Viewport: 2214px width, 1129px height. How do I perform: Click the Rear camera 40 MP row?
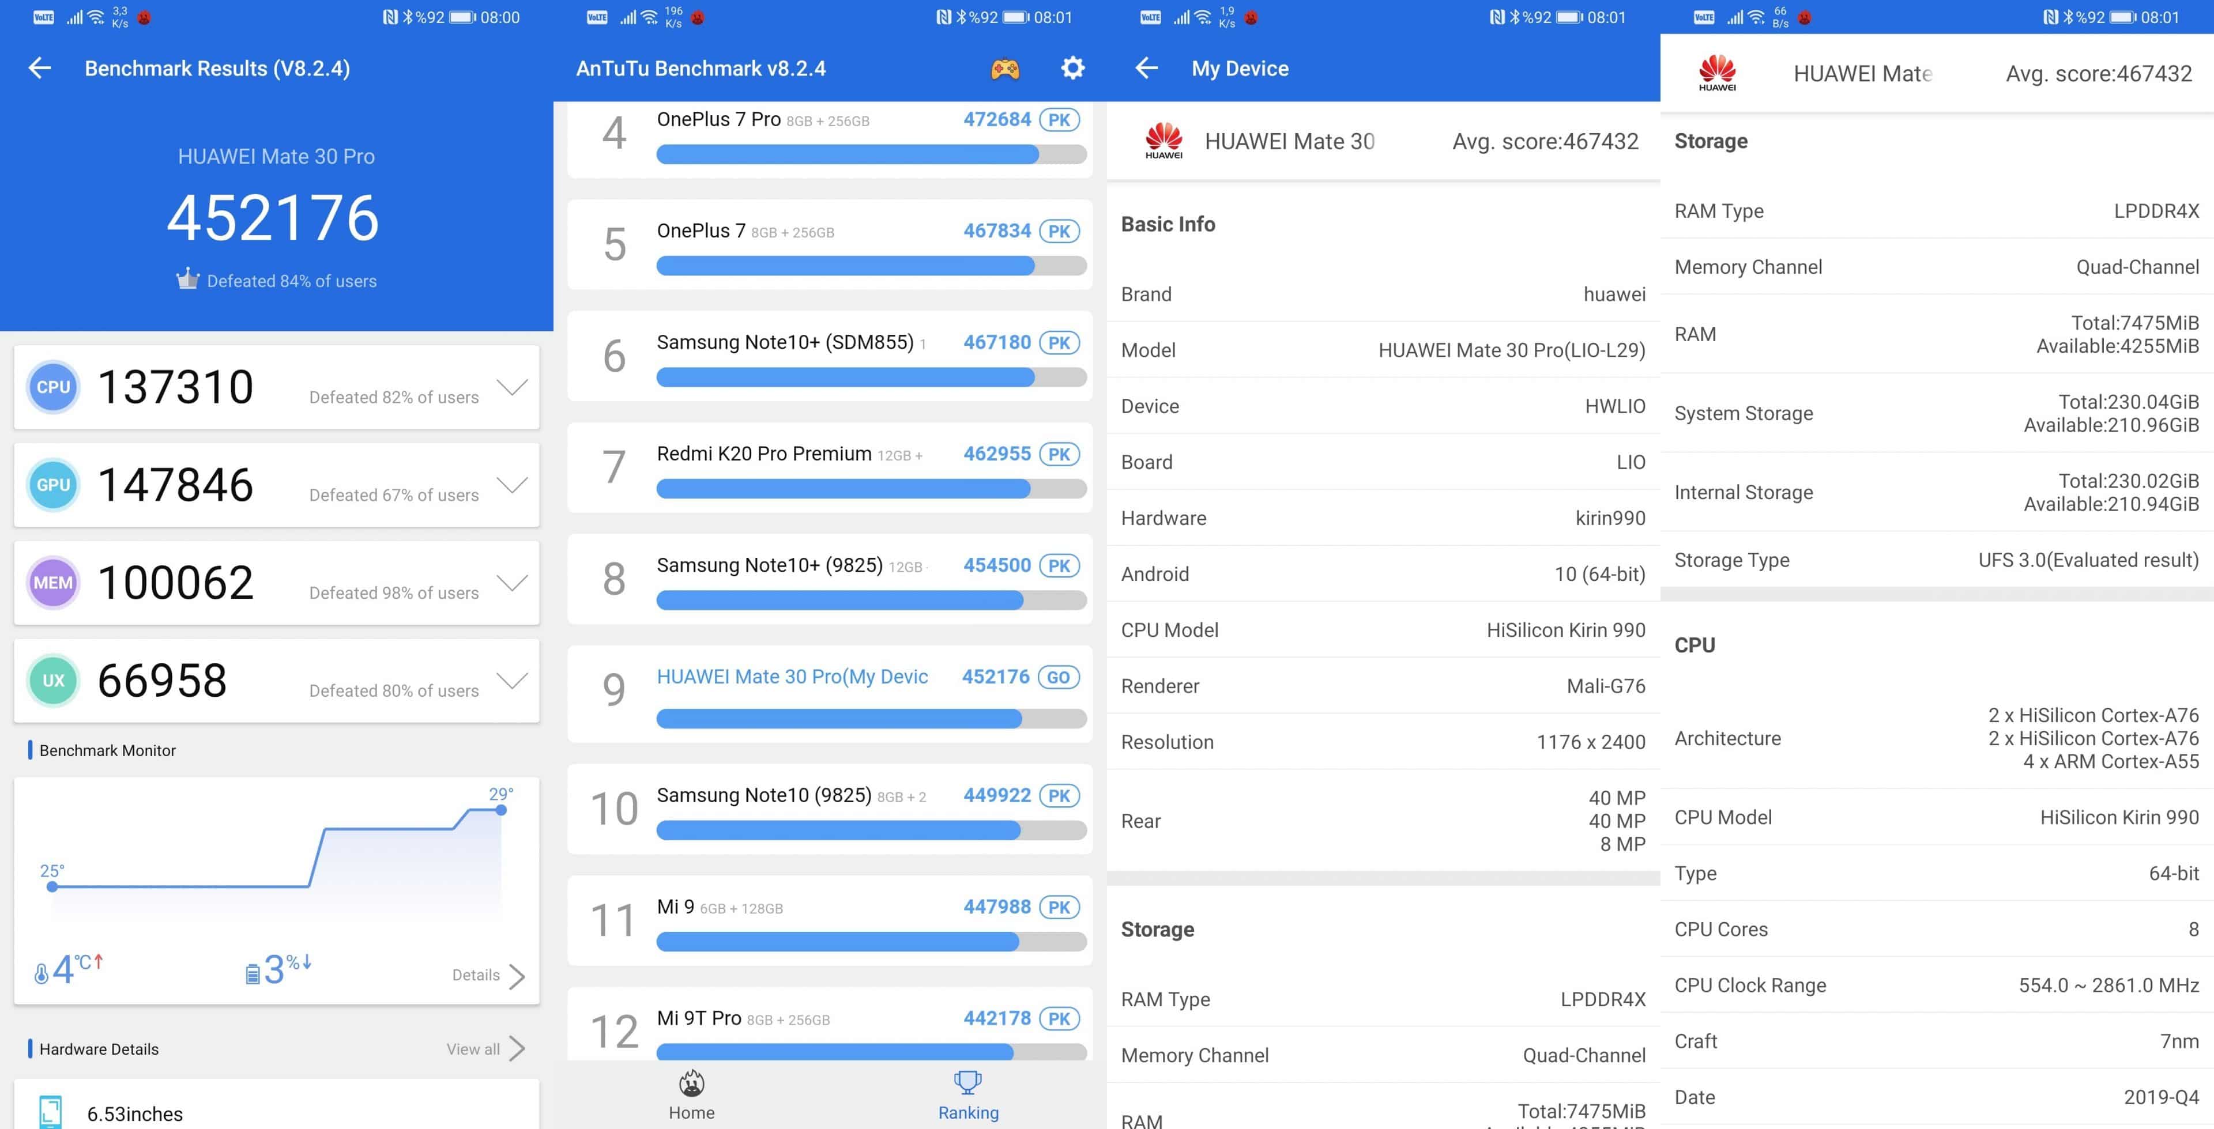click(1383, 821)
